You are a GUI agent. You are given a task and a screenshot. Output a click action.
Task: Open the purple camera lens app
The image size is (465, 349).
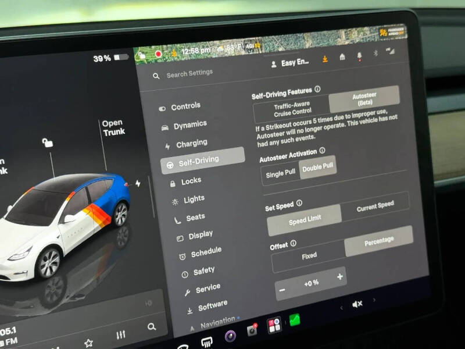tap(230, 336)
